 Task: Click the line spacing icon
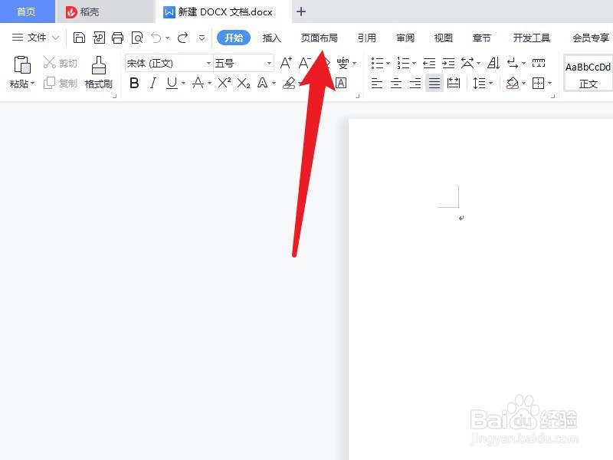coord(480,83)
